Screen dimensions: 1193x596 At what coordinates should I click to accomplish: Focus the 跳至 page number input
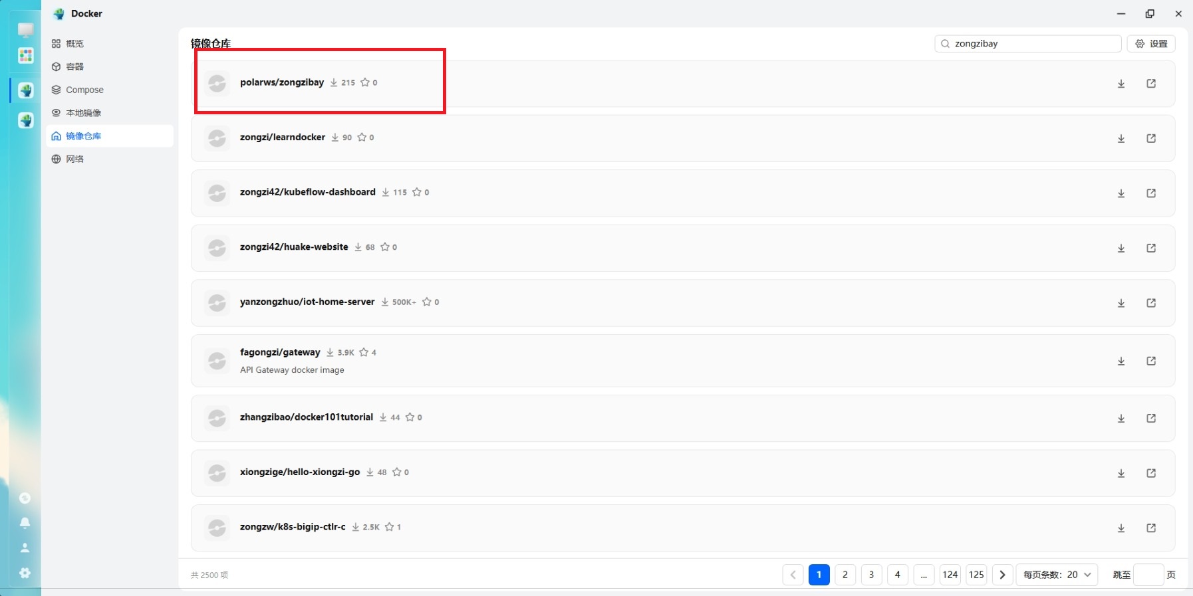coord(1148,575)
